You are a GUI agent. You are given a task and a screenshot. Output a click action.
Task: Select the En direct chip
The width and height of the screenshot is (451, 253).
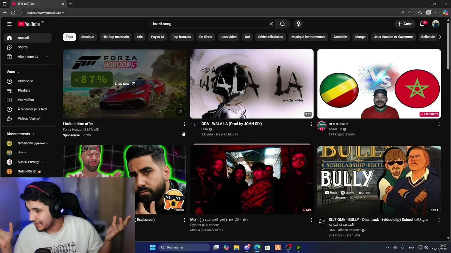206,37
